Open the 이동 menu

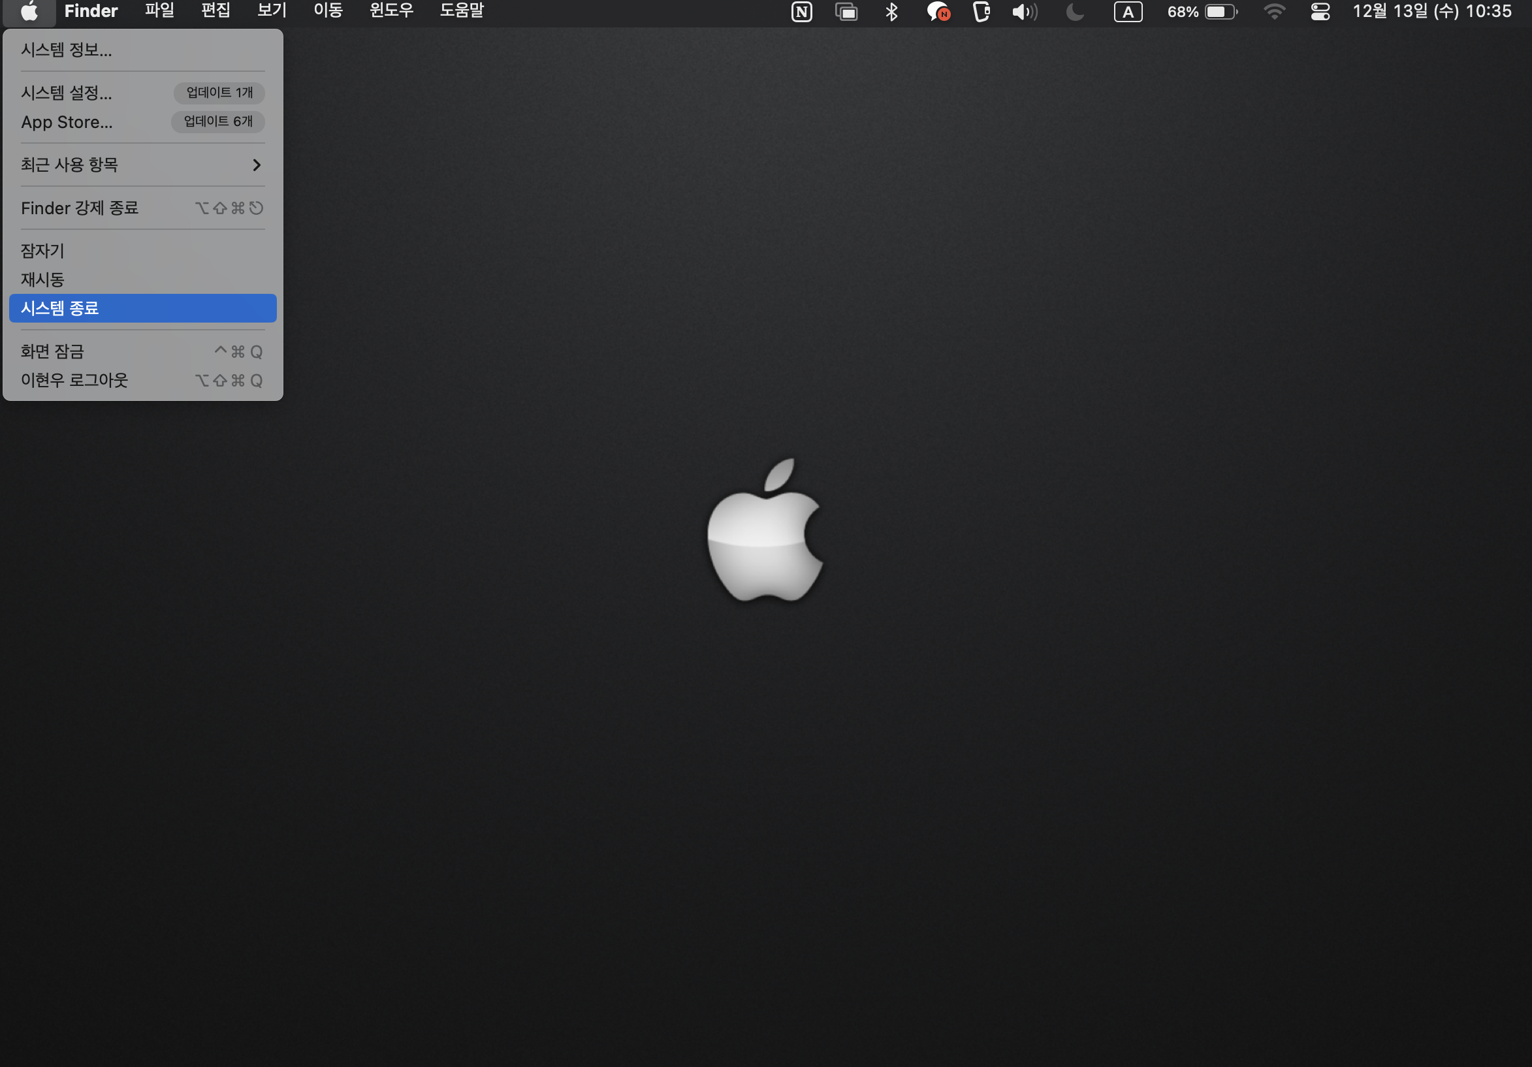[328, 11]
